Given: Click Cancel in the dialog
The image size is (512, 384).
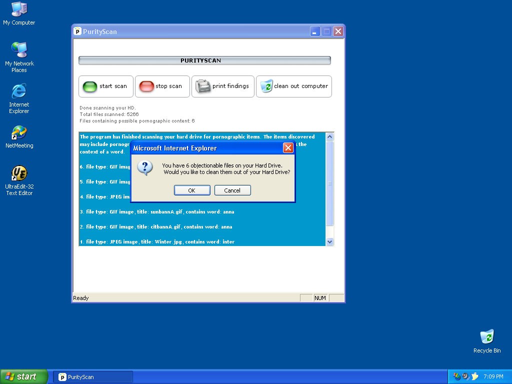Looking at the screenshot, I should pos(232,190).
